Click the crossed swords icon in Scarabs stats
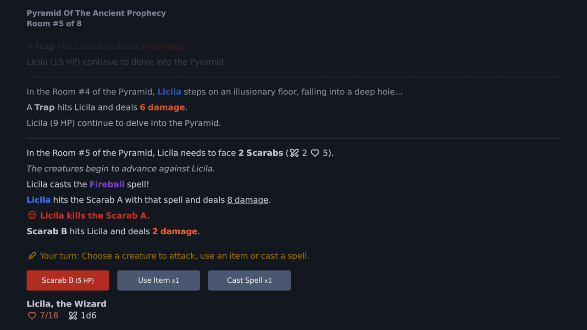Image resolution: width=587 pixels, height=330 pixels. click(x=294, y=153)
